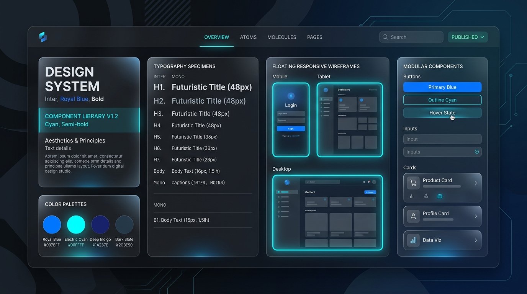527x294 pixels.
Task: Click the share icon under Product Card
Action: coord(426,196)
